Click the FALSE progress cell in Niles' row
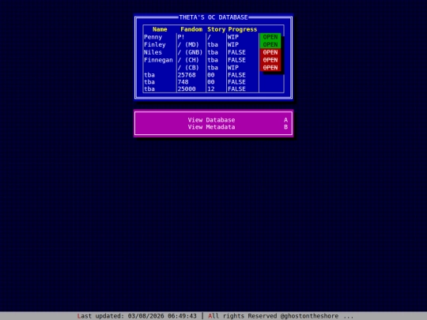 pyautogui.click(x=236, y=52)
